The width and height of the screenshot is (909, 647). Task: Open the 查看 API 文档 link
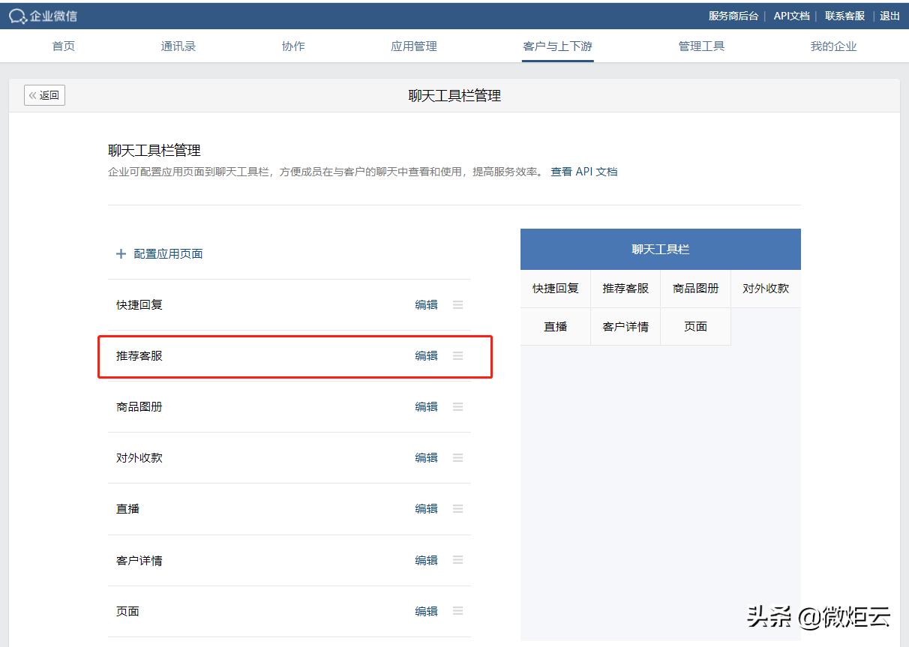(x=586, y=171)
